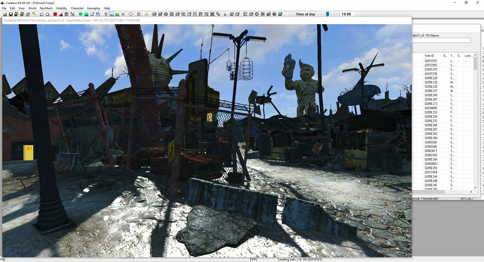
Task: Click the ParadiseFallsFront render window title
Action: (72, 20)
